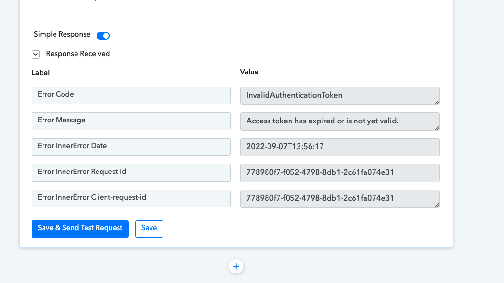Turn off the Simple Response toggle
This screenshot has width=504, height=283.
click(x=103, y=36)
